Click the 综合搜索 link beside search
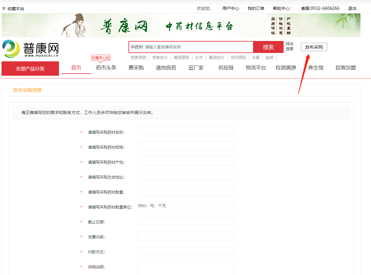Viewport: 371px width, 275px height. click(x=290, y=46)
